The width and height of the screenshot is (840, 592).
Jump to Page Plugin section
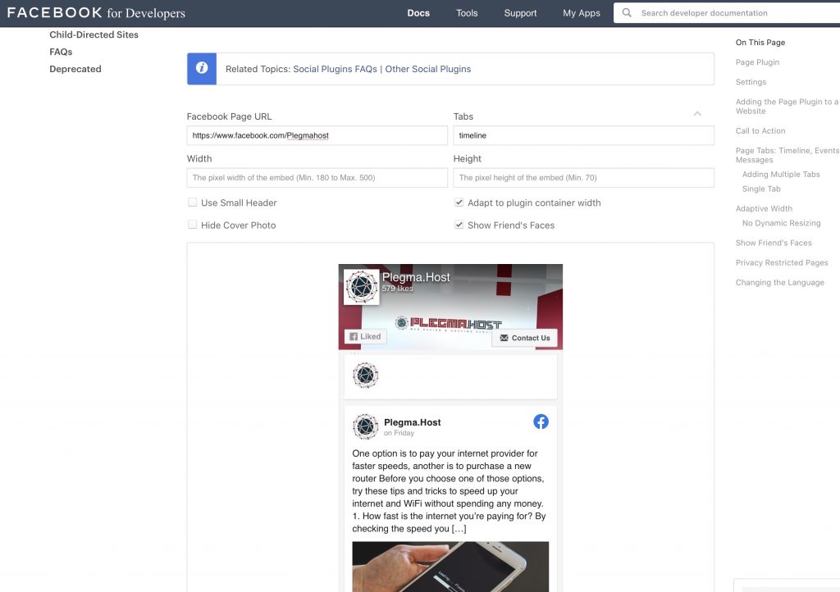[757, 62]
